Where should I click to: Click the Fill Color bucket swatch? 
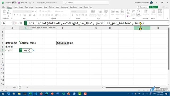tap(30, 15)
